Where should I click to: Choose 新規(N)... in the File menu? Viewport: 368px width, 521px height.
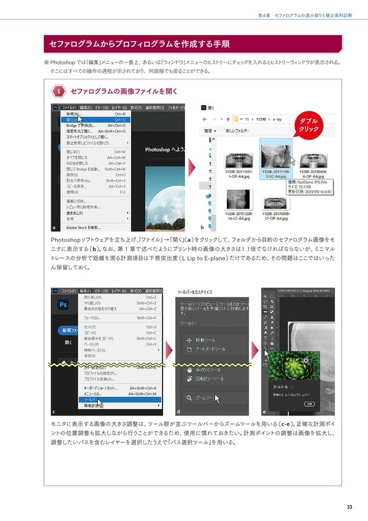pos(95,114)
